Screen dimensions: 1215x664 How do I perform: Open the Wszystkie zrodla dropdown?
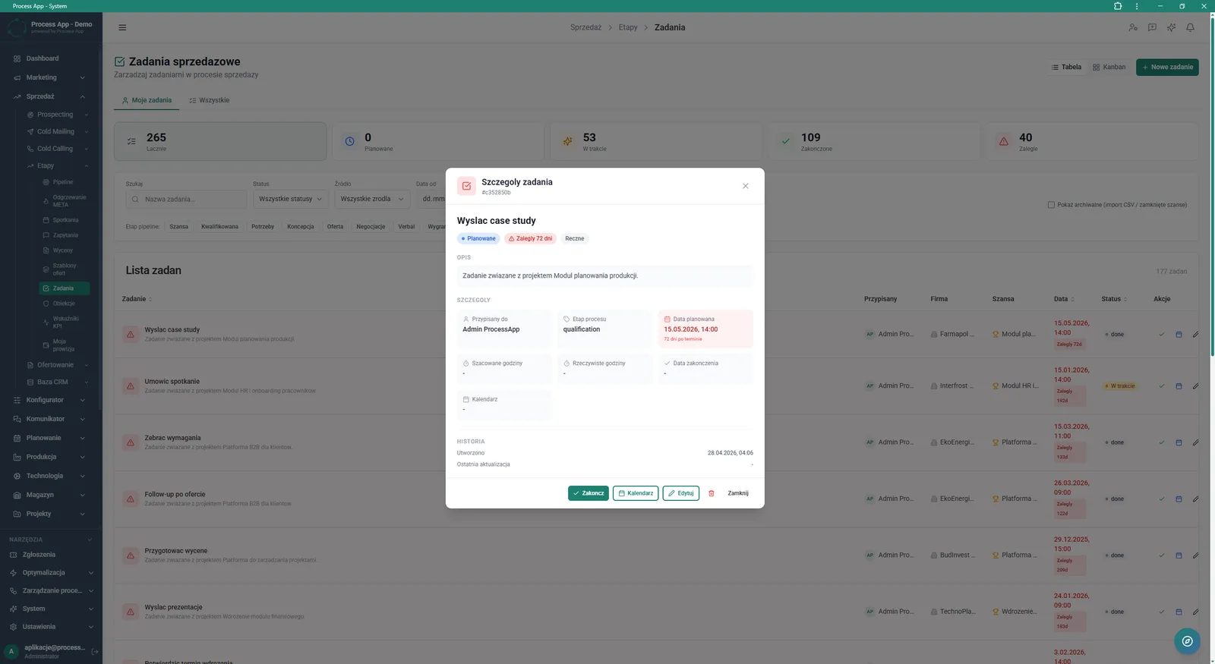click(x=372, y=199)
